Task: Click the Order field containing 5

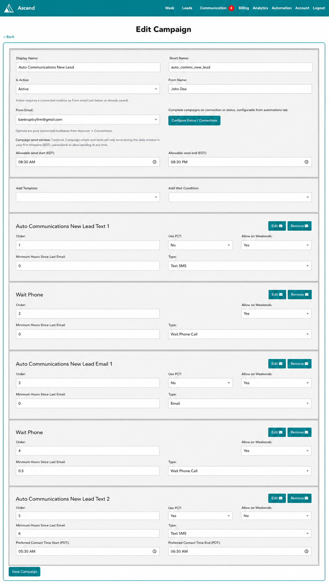Action: tap(88, 516)
